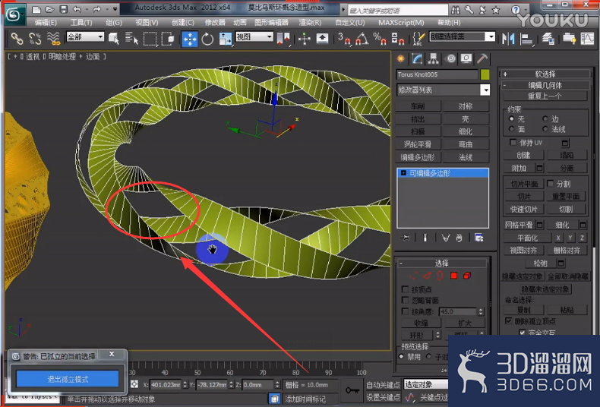This screenshot has width=600, height=407.
Task: Uncheck the 删除孤立顶点 checkbox
Action: tap(509, 320)
